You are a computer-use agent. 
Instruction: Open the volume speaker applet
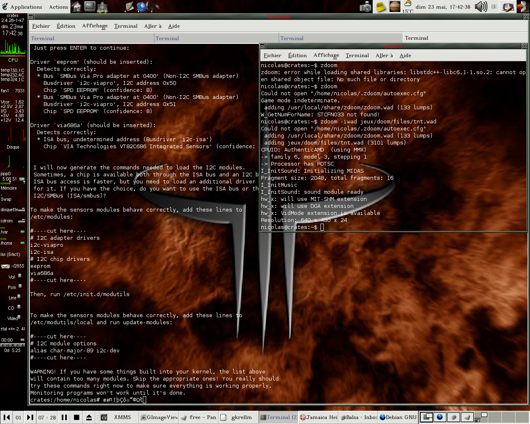(481, 7)
